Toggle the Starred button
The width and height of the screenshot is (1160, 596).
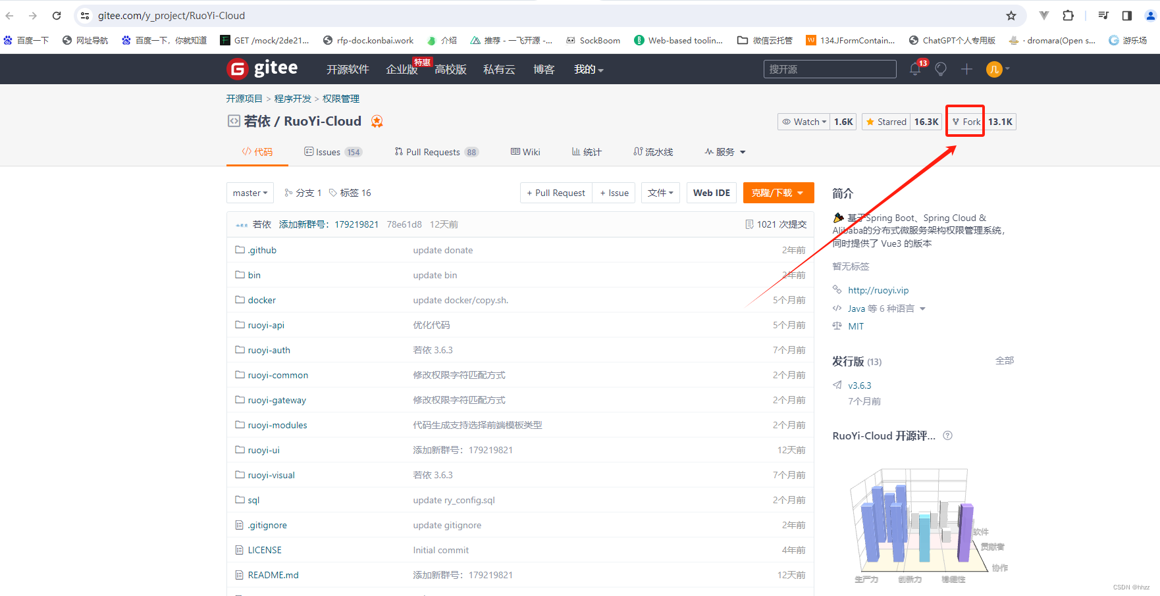coord(886,122)
